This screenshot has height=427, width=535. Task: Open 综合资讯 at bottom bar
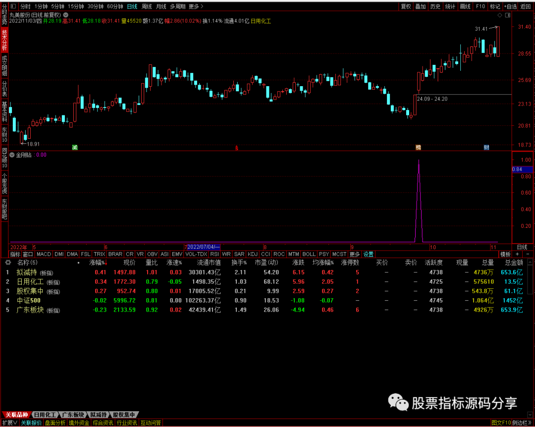coord(103,423)
